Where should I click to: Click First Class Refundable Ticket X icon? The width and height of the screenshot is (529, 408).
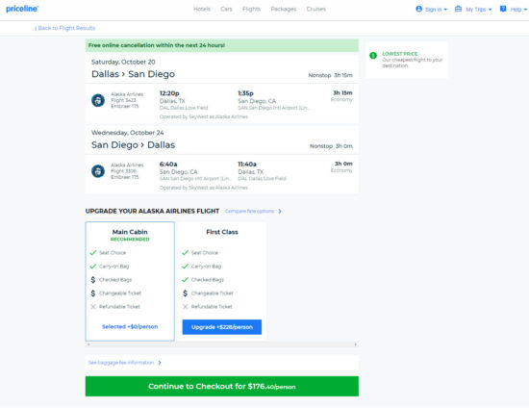(x=185, y=307)
